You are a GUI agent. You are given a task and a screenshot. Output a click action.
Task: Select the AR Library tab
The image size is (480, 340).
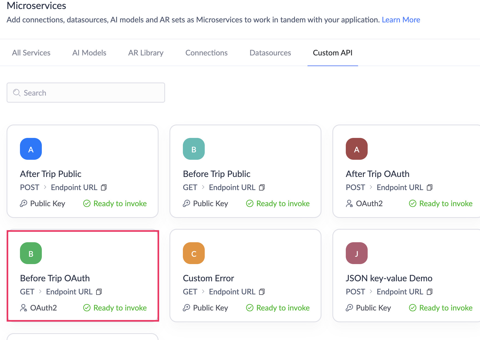point(146,53)
